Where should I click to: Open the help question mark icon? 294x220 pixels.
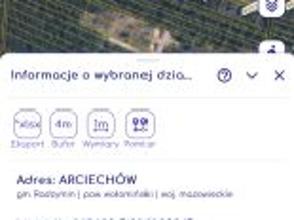(225, 75)
